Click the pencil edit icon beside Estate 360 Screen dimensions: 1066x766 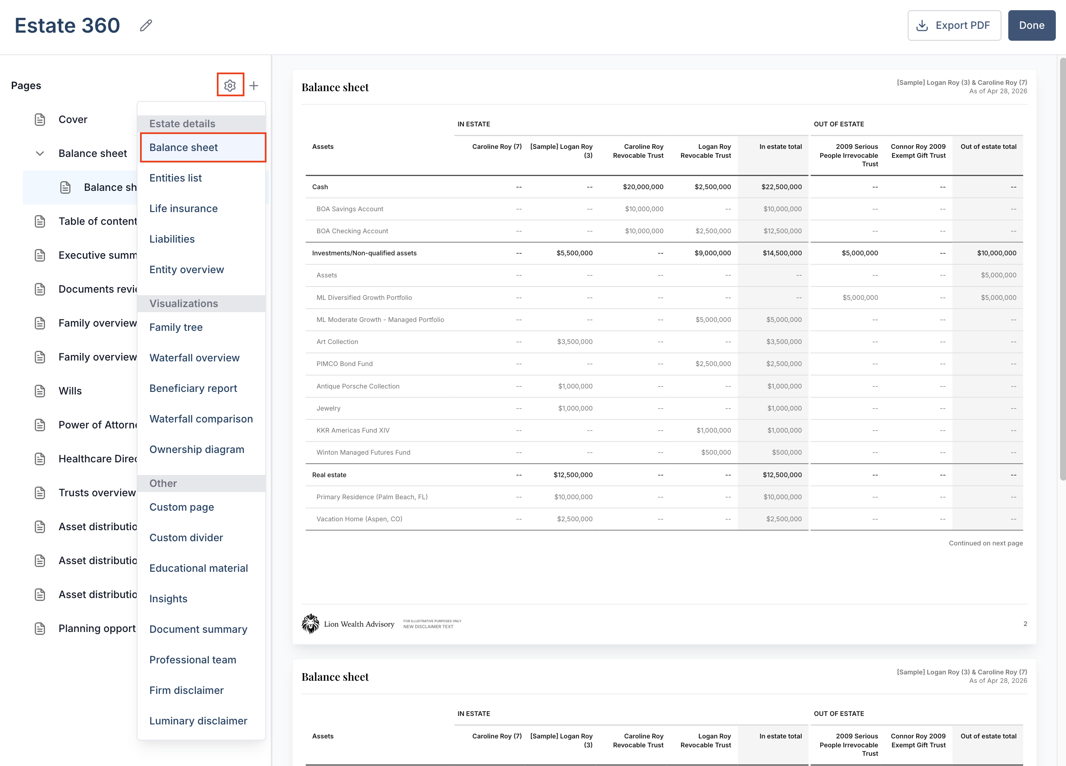[x=146, y=25]
